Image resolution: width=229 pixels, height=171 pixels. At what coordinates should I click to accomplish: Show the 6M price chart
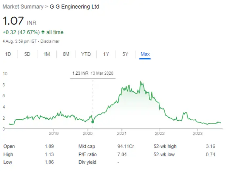(x=66, y=54)
